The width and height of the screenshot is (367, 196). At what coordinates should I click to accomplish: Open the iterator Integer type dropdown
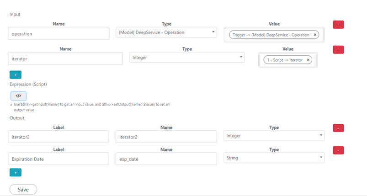(x=187, y=58)
